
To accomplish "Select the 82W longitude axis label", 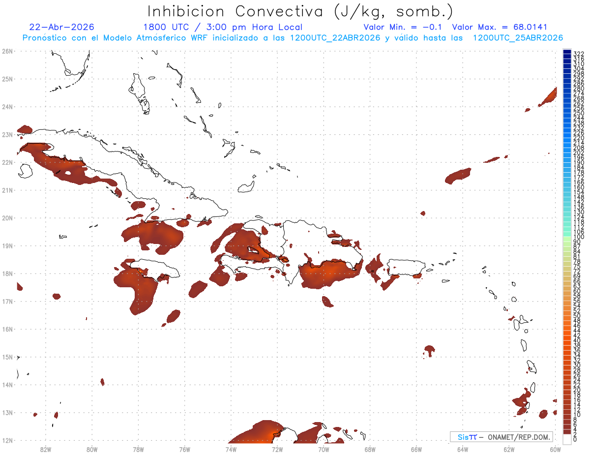I will (x=46, y=449).
